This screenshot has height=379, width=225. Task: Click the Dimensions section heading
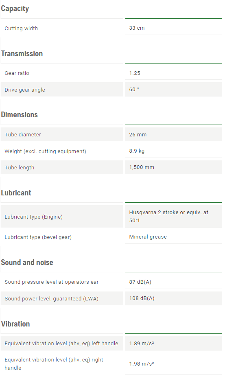point(20,115)
